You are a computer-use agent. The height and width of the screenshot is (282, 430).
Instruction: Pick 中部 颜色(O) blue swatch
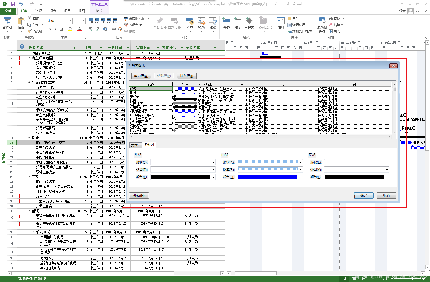click(268, 177)
